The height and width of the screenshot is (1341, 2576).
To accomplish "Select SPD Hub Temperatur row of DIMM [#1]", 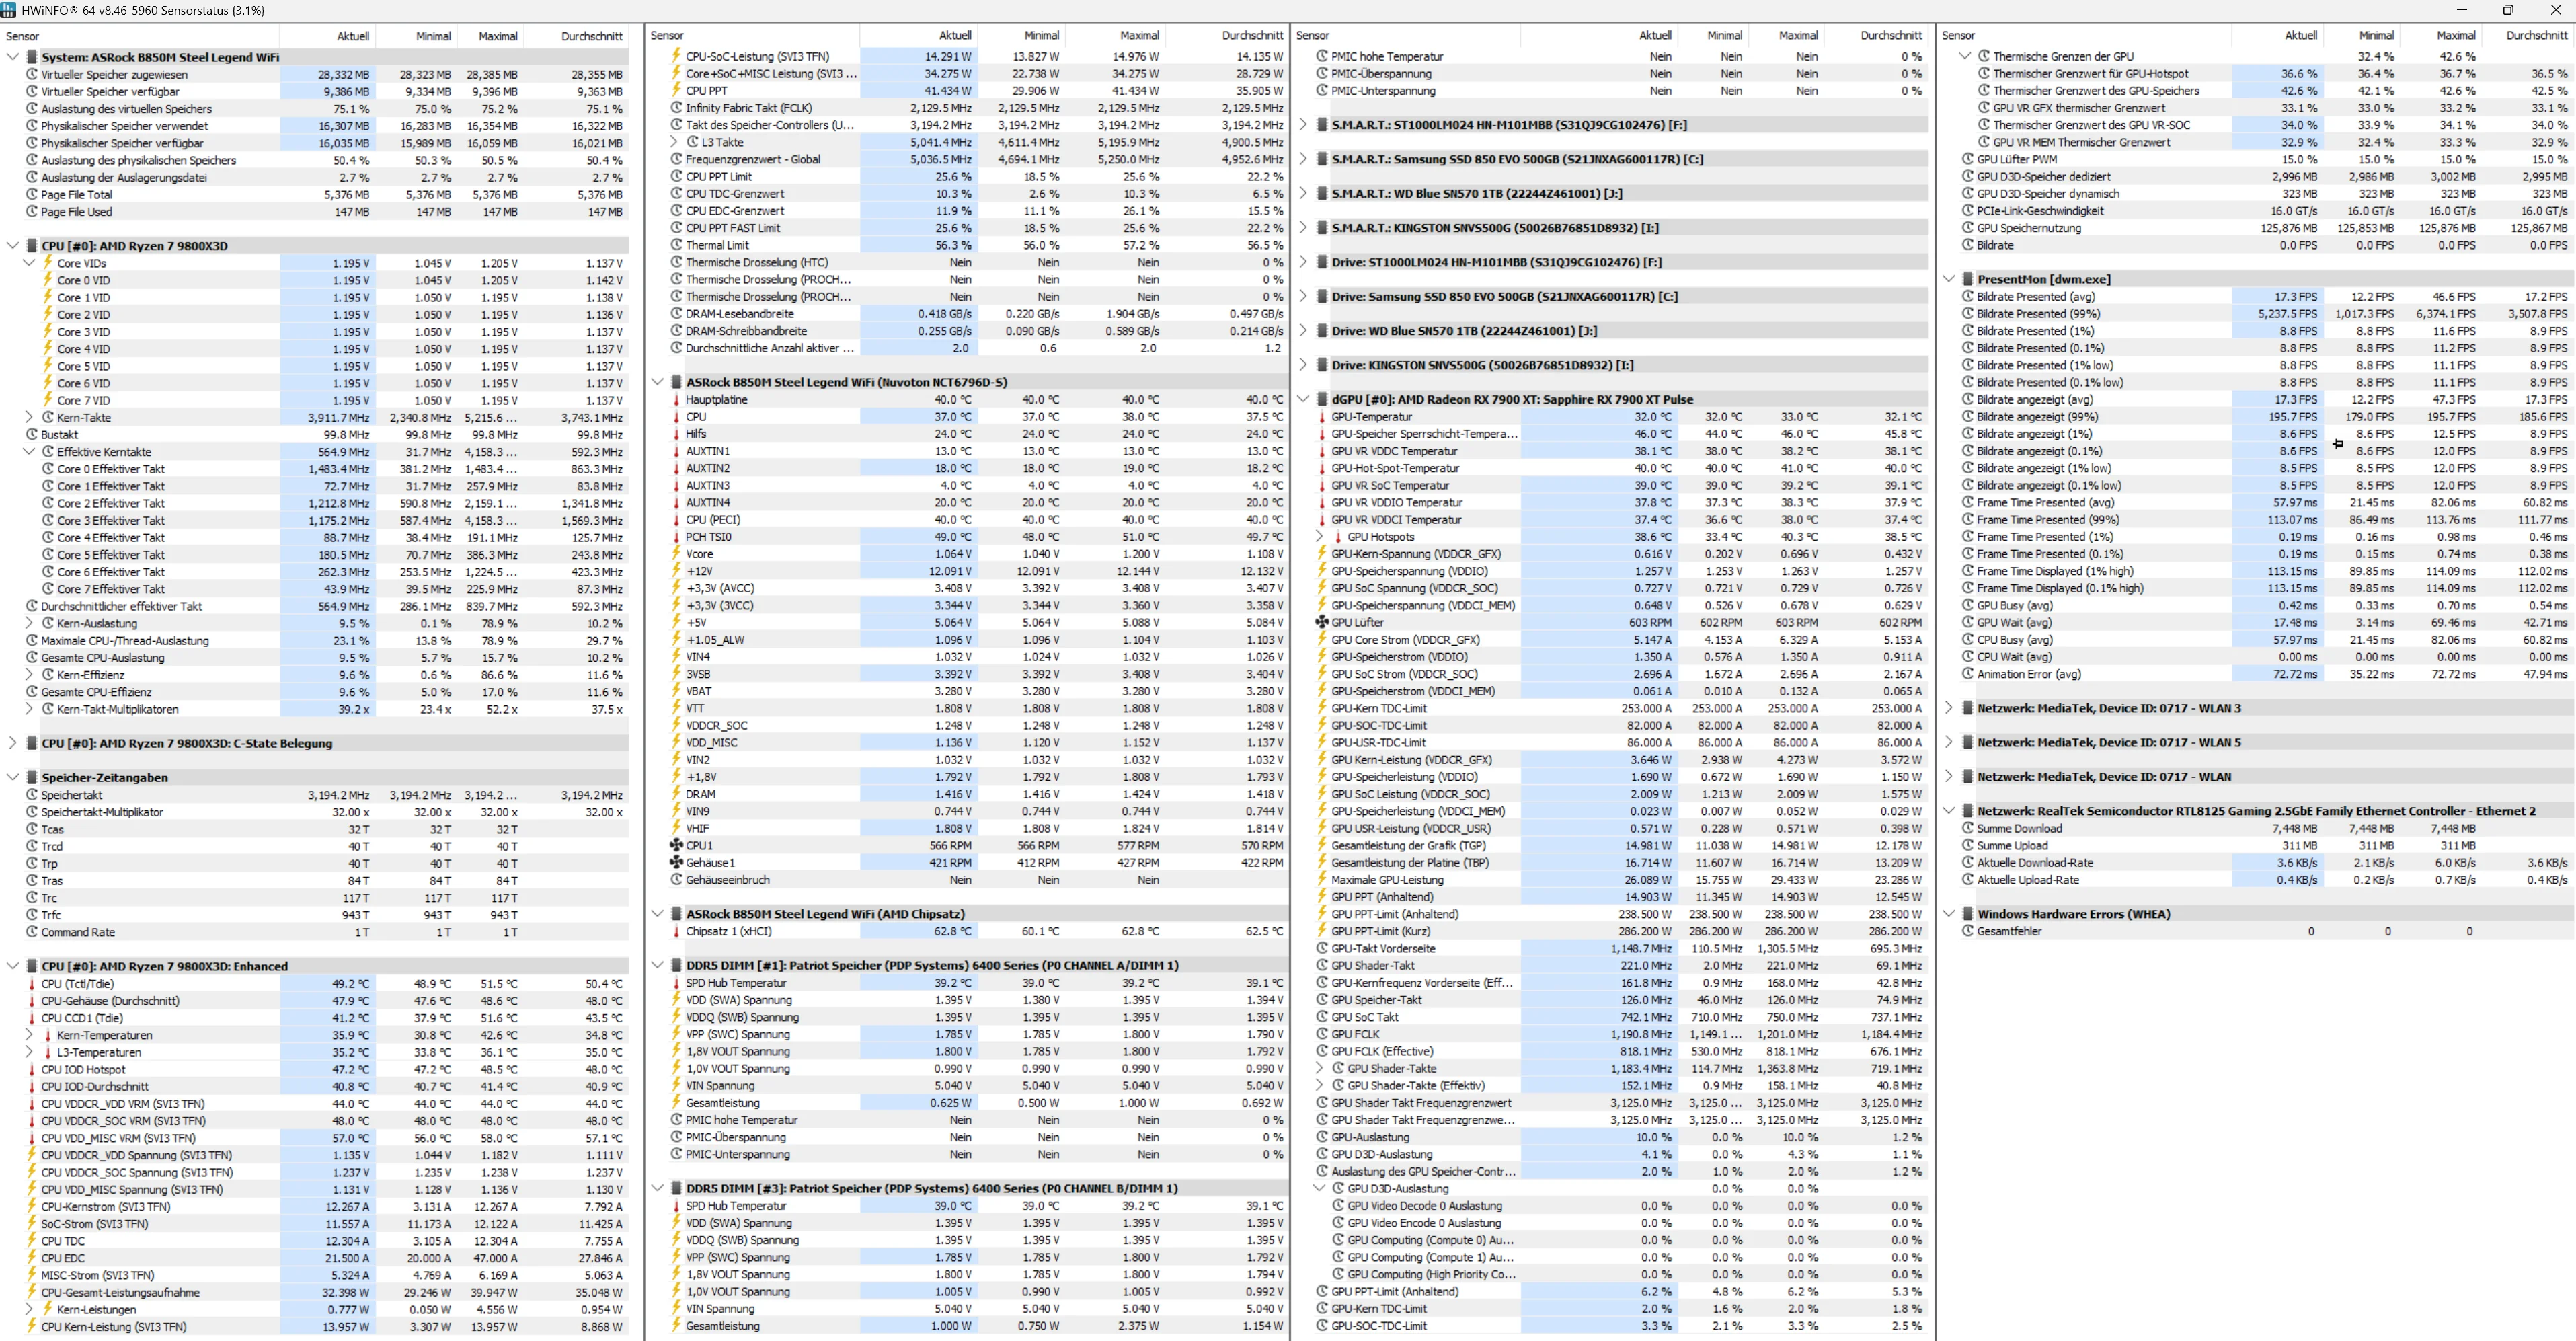I will [x=967, y=983].
